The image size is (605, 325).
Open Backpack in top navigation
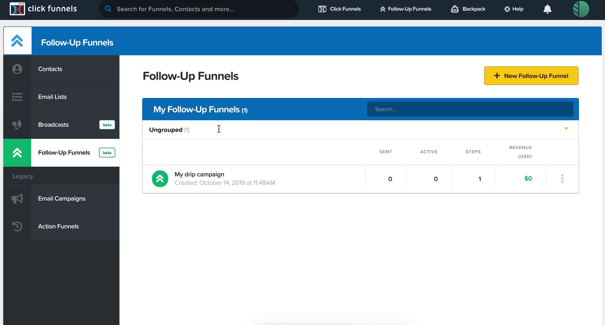(468, 9)
